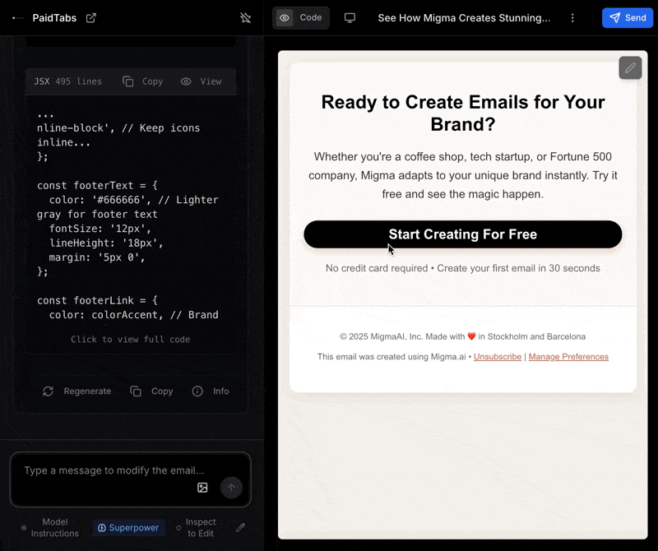The width and height of the screenshot is (658, 551).
Task: Open the three-dot more options menu
Action: pyautogui.click(x=572, y=17)
